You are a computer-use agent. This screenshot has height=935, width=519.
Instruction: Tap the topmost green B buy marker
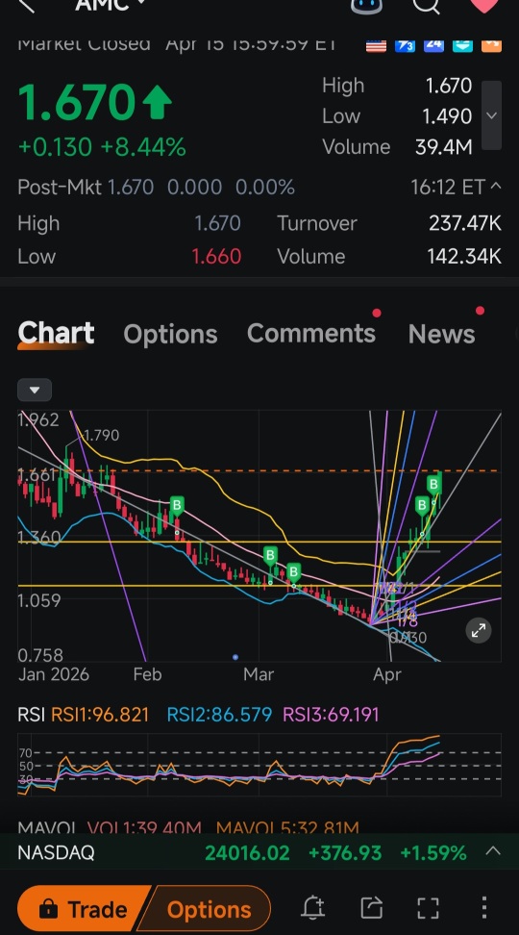pyautogui.click(x=433, y=484)
